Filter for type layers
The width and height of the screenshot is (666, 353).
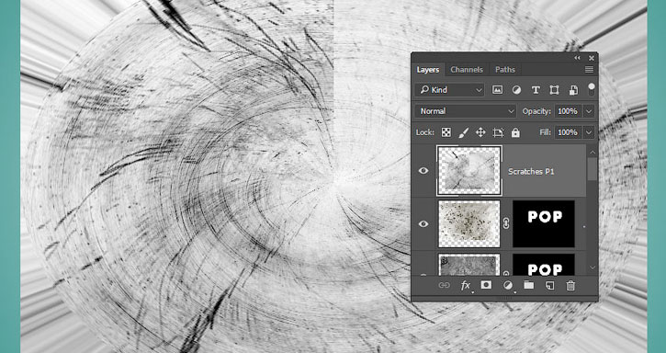536,90
